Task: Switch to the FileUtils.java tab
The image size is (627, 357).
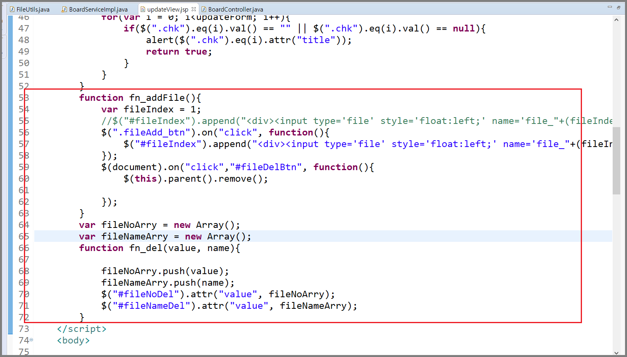Action: [x=33, y=10]
